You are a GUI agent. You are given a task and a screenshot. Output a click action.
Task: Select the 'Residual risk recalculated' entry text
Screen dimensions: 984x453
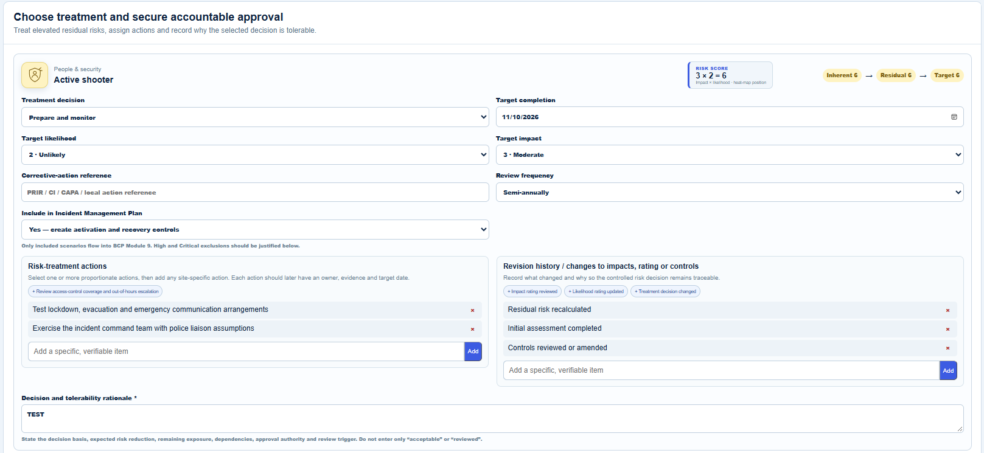(550, 309)
